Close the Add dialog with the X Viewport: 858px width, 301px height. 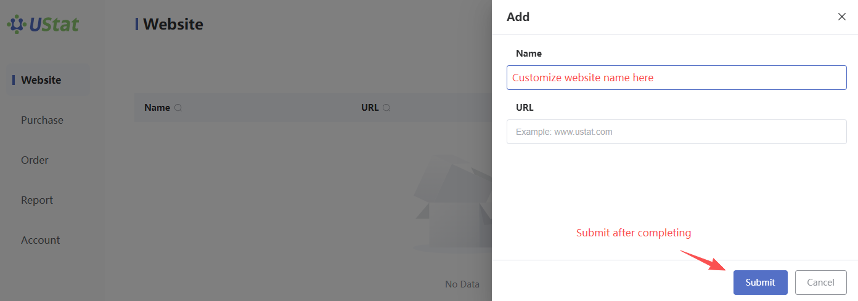(x=841, y=17)
